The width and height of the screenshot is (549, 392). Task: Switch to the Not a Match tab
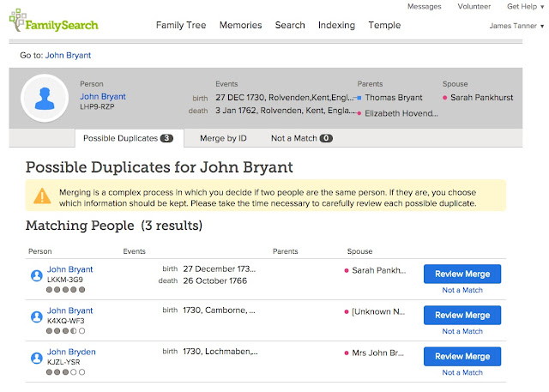(301, 137)
